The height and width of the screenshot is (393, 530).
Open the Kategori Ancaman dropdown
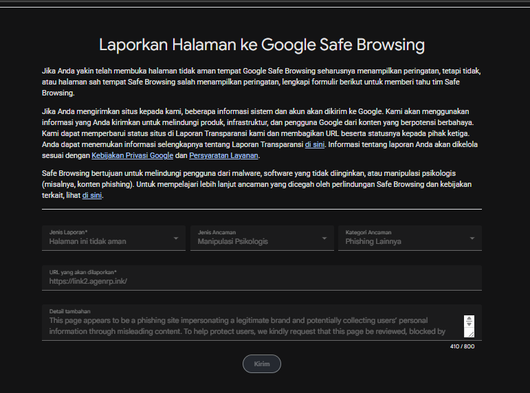pyautogui.click(x=410, y=238)
